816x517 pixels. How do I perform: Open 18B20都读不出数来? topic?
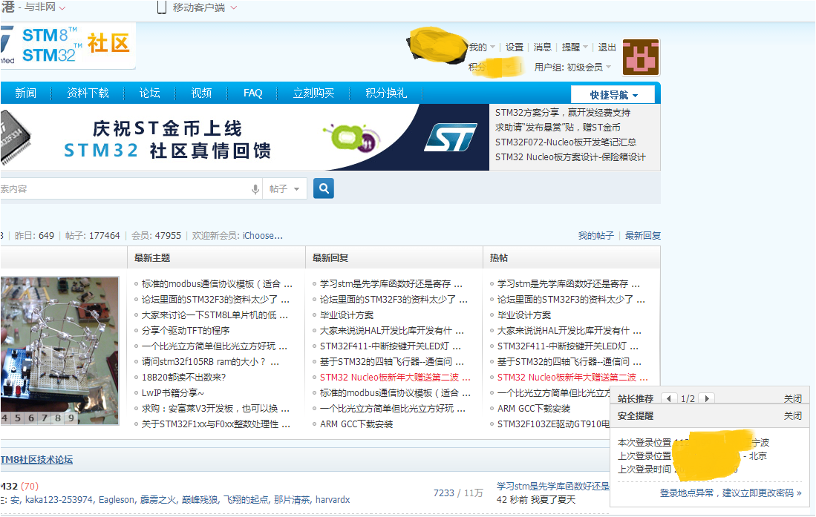[x=183, y=378]
